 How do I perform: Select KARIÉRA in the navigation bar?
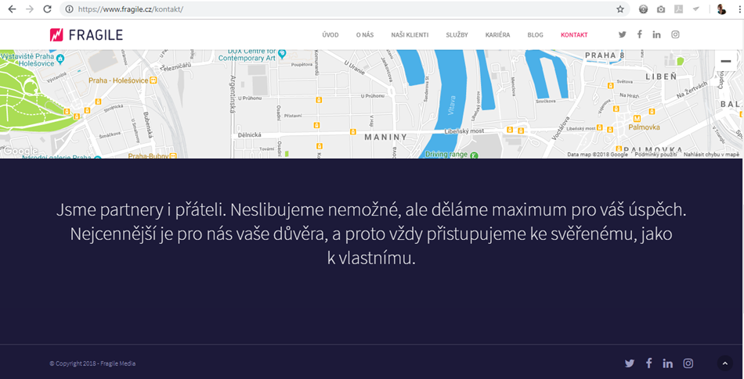point(497,35)
